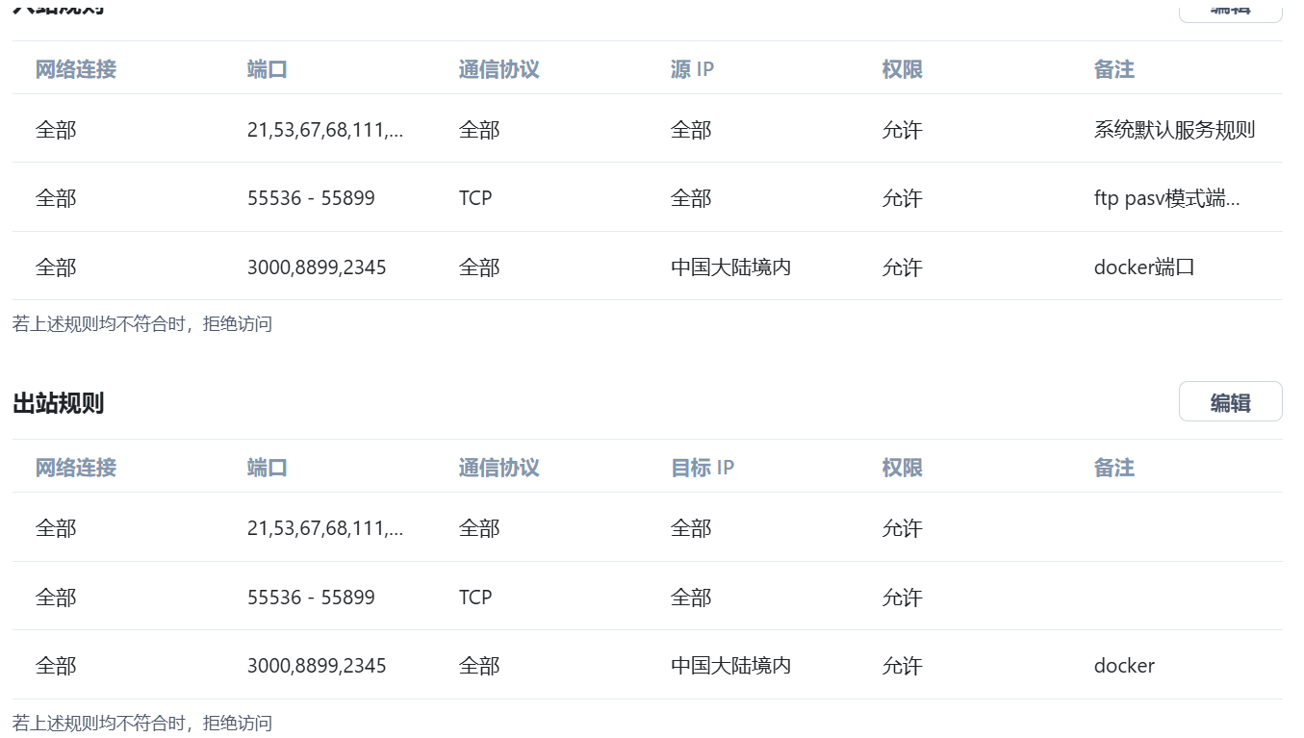Select the 出站规则 section heading
This screenshot has width=1304, height=738.
tap(58, 403)
